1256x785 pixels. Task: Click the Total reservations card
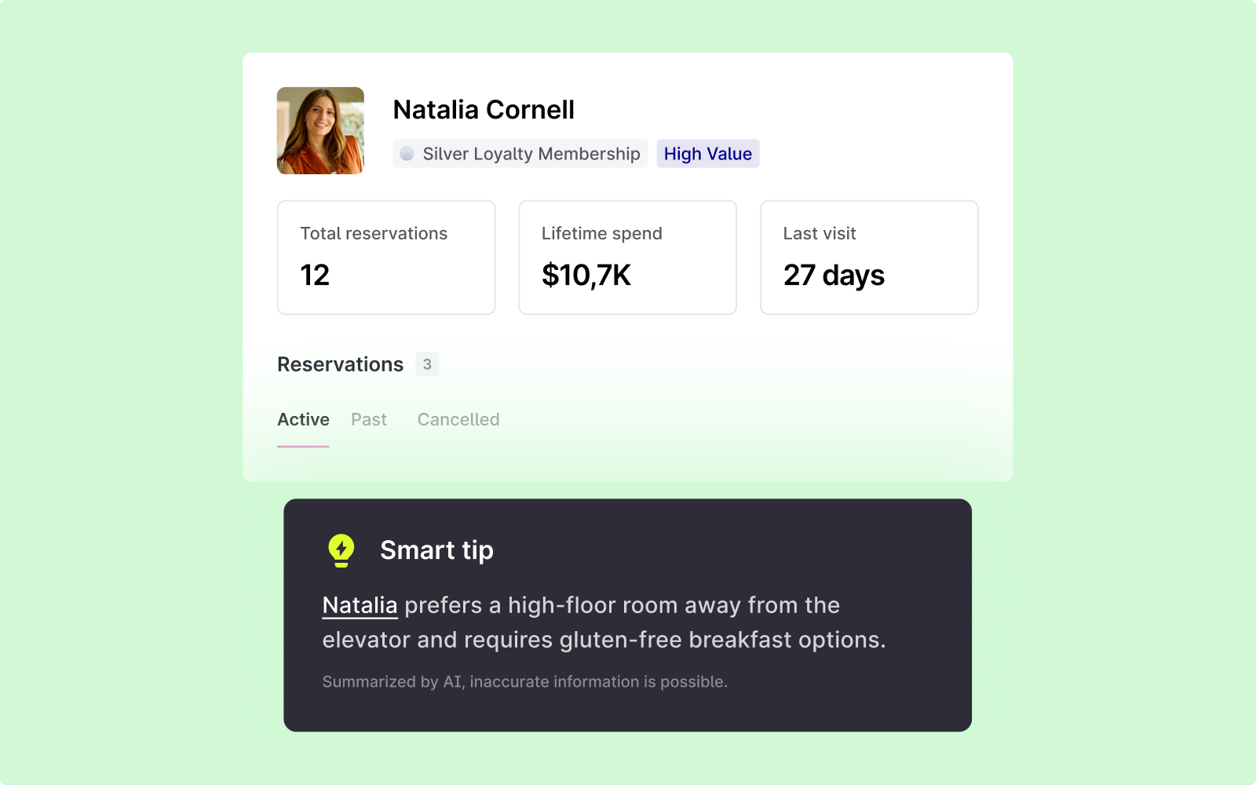385,257
